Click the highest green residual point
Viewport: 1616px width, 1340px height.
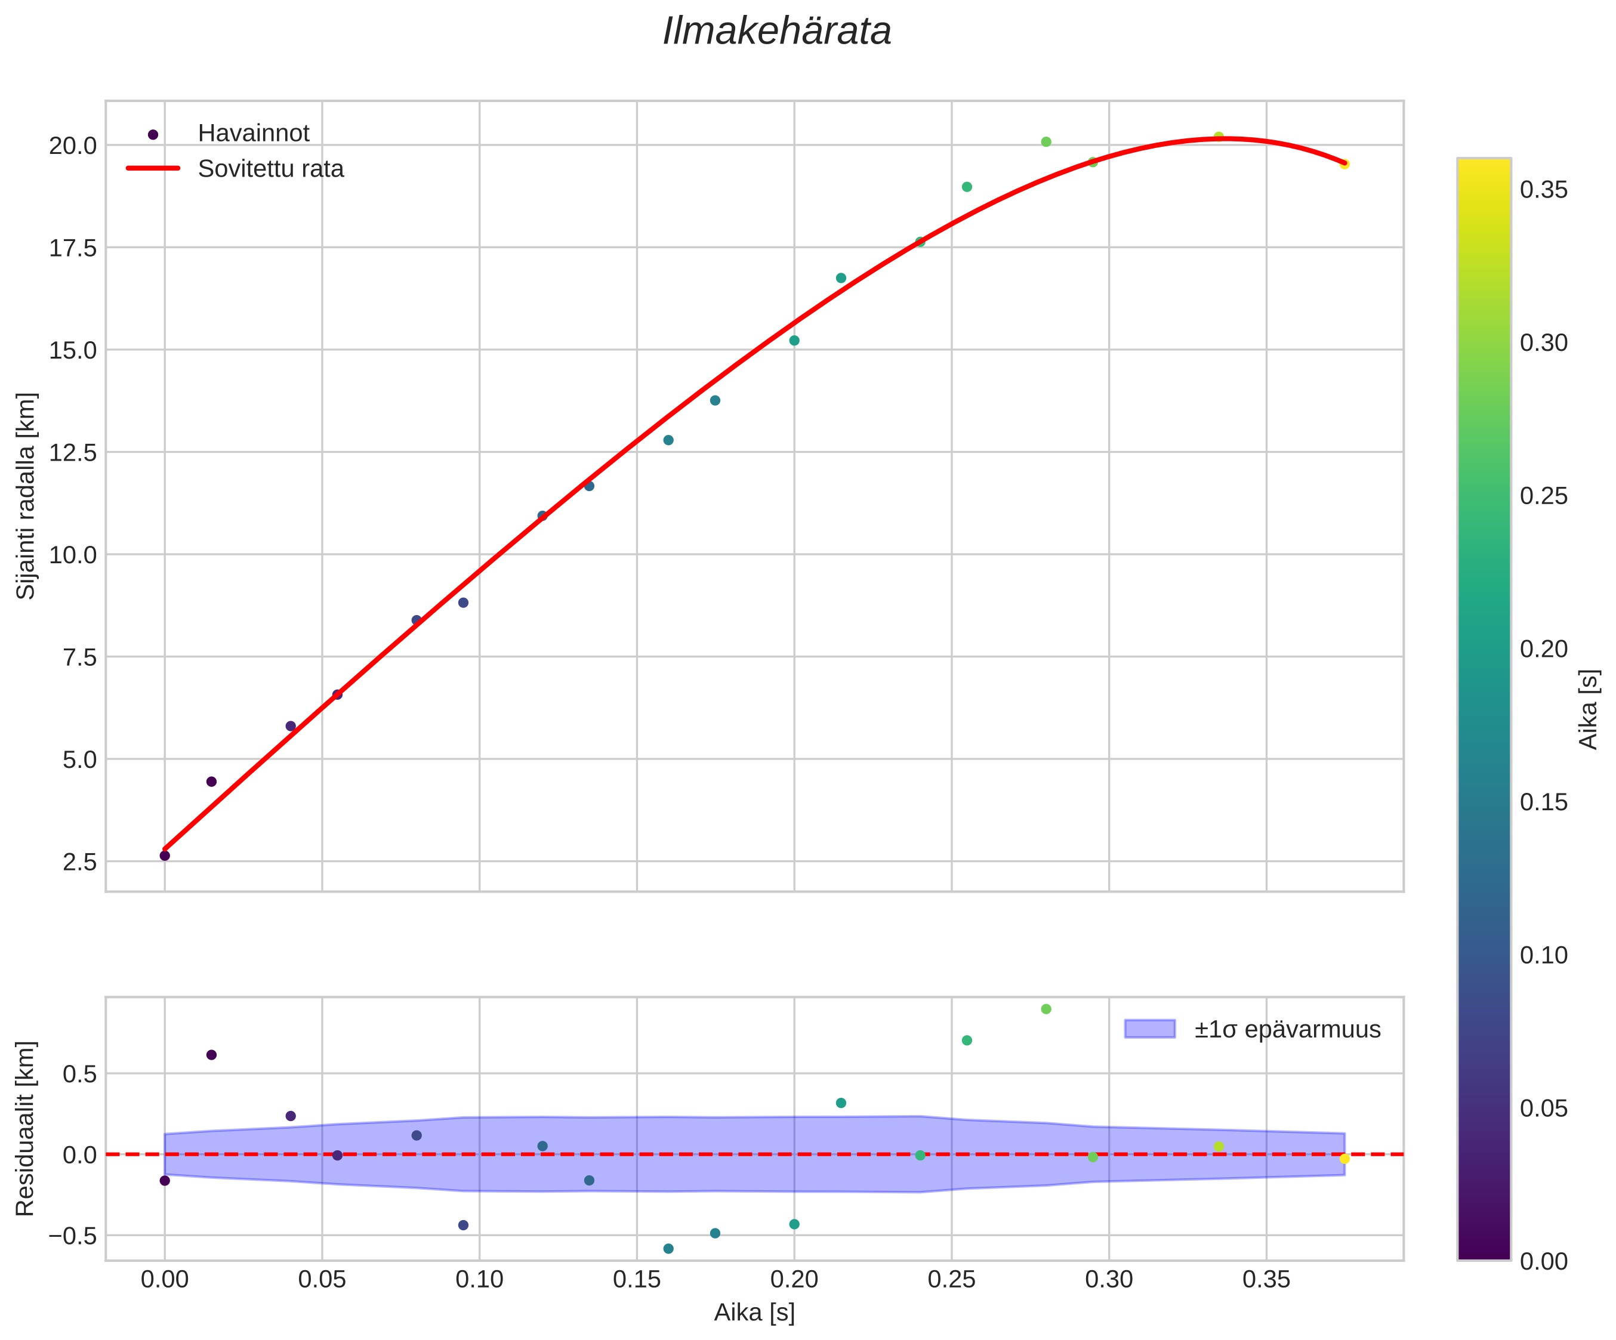coord(1046,1009)
